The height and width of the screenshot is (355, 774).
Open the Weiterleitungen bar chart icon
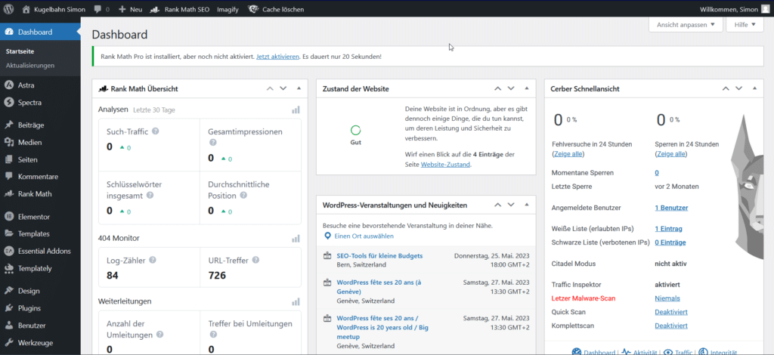[296, 301]
